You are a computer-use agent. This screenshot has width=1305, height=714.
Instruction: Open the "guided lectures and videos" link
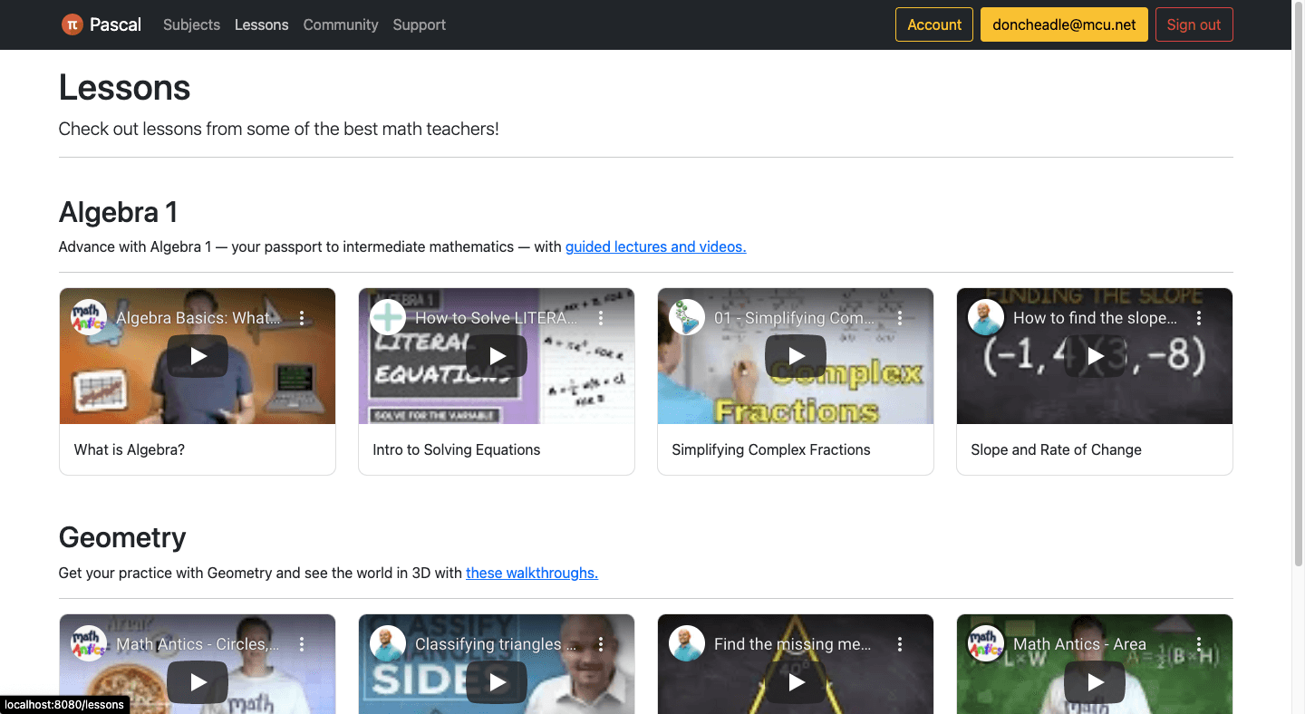pos(655,246)
